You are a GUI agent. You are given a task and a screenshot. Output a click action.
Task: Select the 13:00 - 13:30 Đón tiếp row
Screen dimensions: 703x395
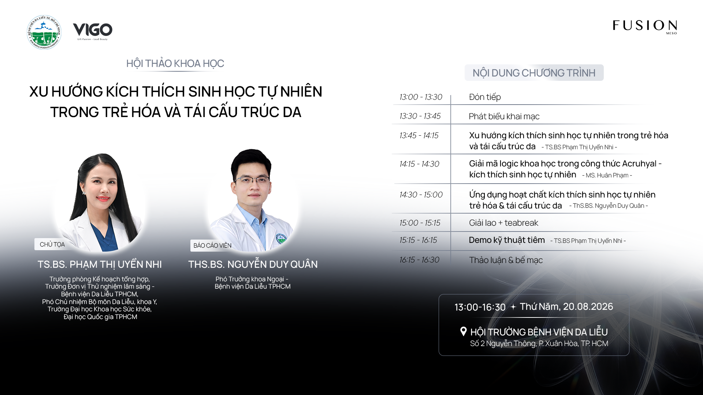531,97
